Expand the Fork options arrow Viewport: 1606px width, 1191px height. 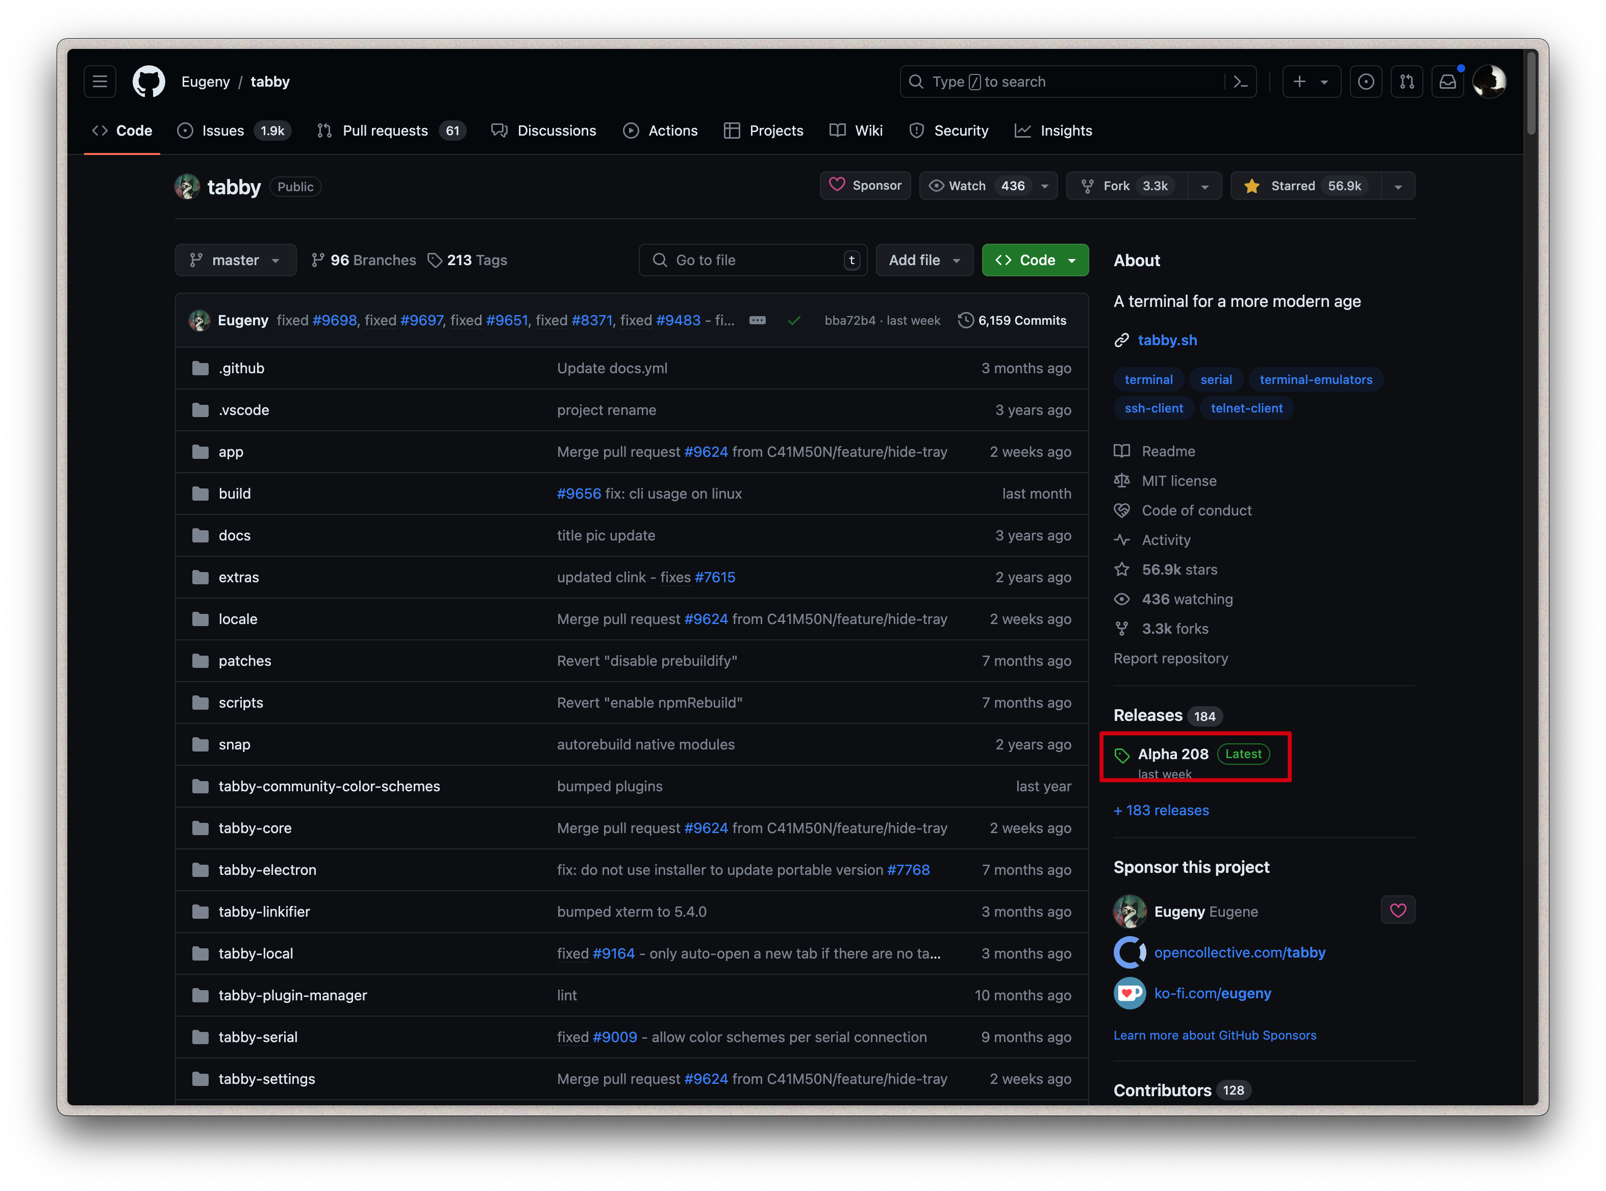pos(1204,186)
